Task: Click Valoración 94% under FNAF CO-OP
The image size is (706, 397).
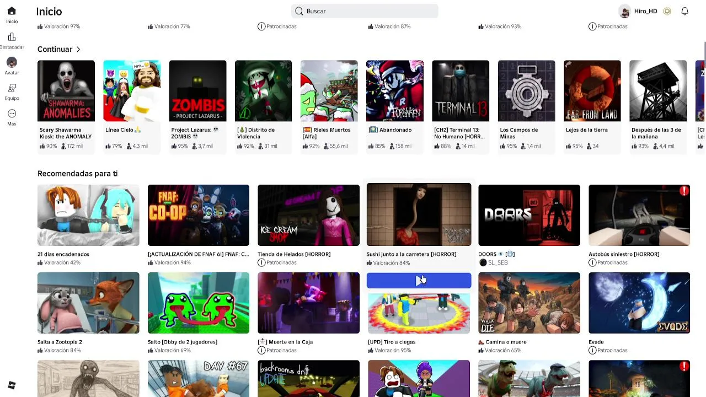Action: 172,262
